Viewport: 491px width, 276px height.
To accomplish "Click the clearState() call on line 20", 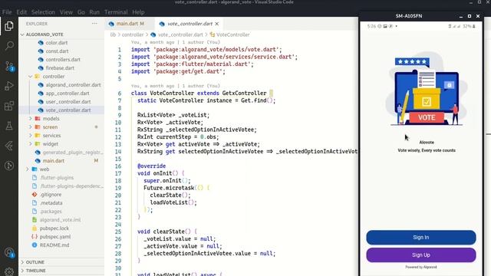I will click(x=170, y=195).
